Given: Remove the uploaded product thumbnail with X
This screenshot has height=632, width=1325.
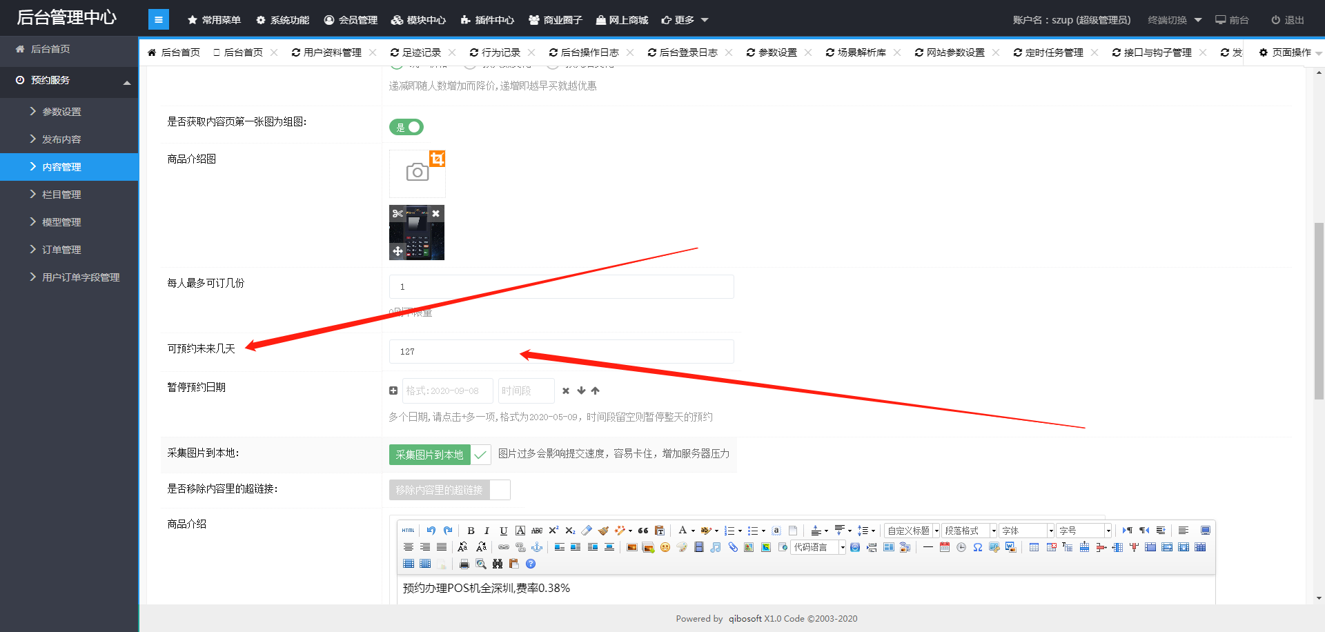Looking at the screenshot, I should pyautogui.click(x=435, y=214).
